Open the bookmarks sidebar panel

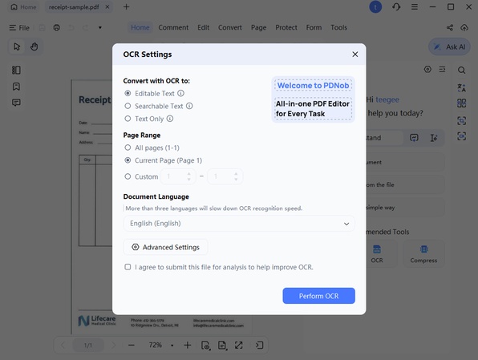coord(16,87)
